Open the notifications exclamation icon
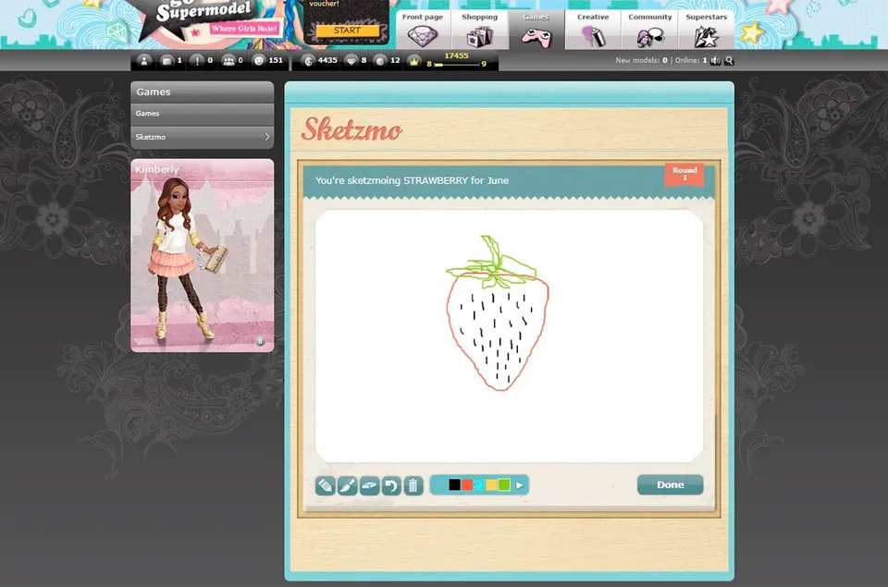 coord(197,61)
